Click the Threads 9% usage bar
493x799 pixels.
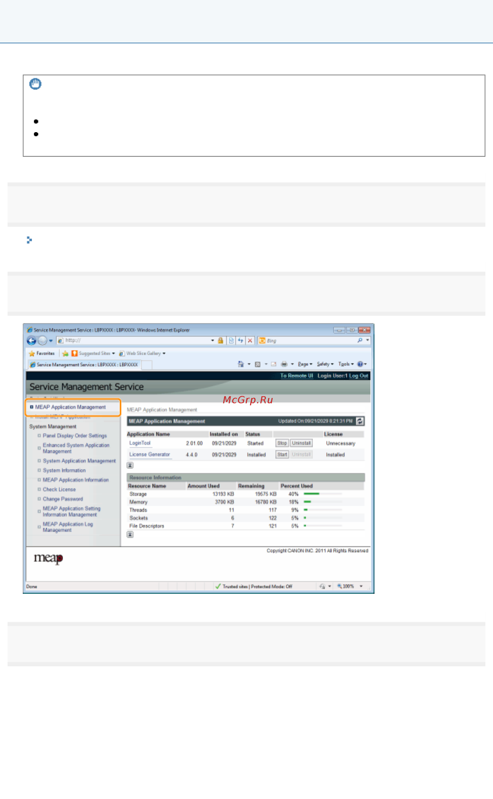coord(323,510)
